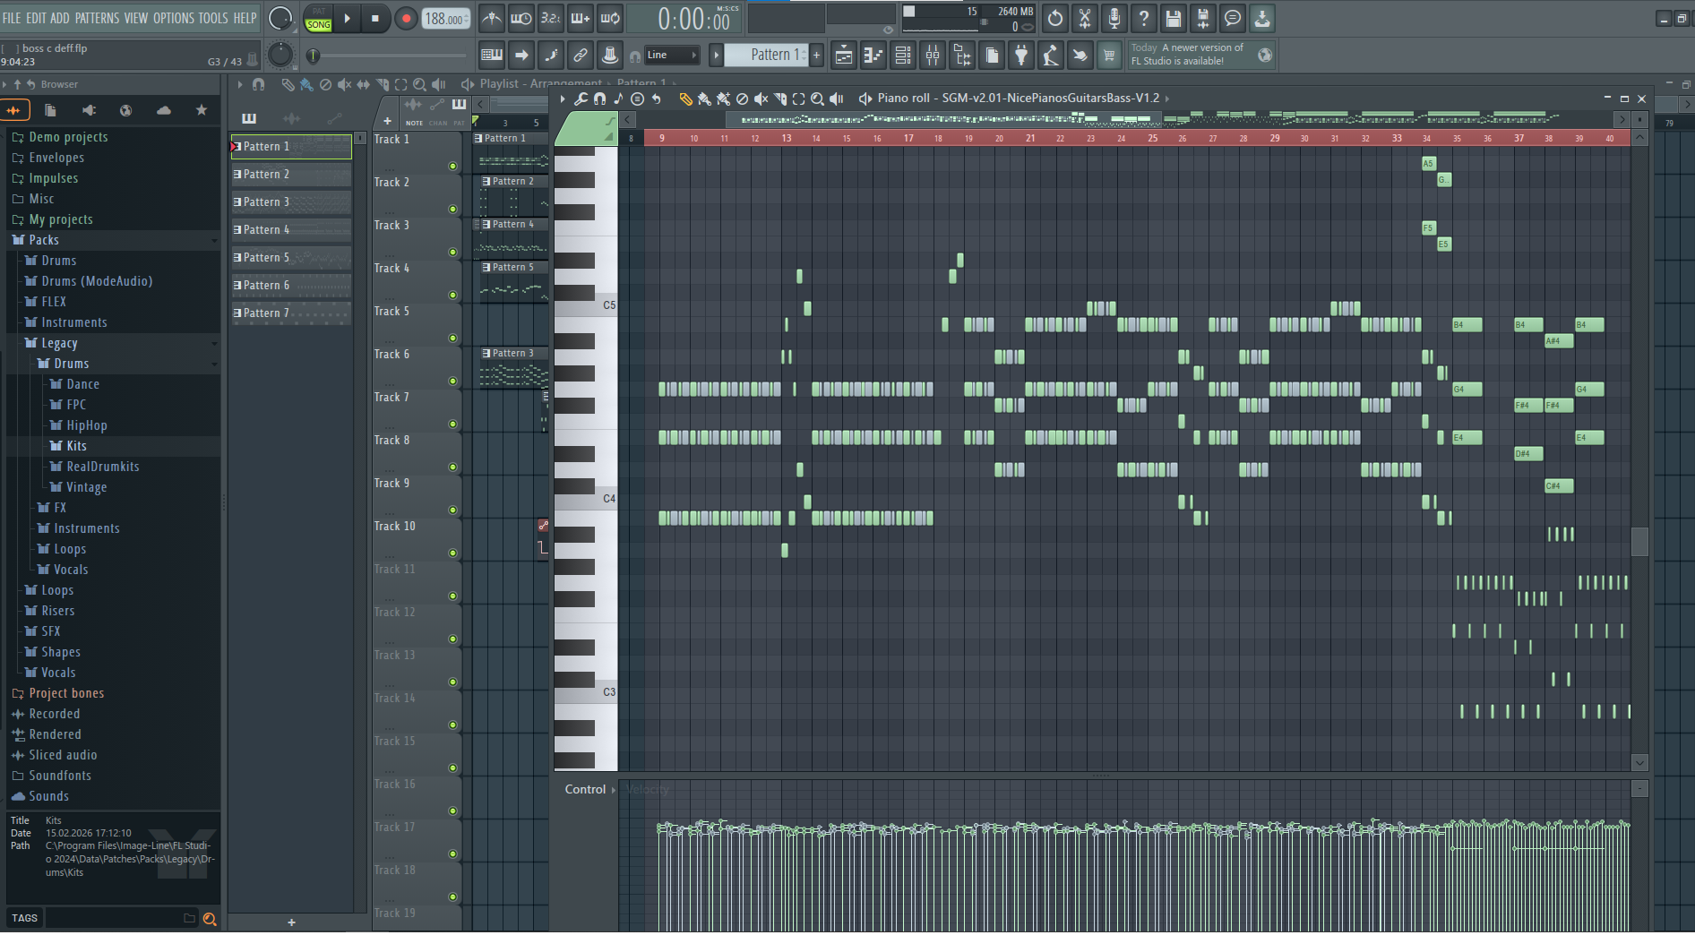Mute Track 1 with green light
The image size is (1695, 935).
452,166
